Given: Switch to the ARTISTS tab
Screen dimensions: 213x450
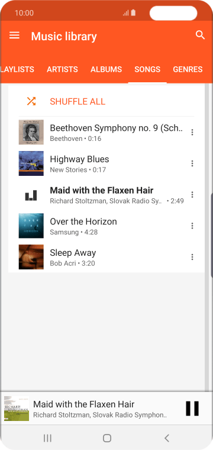Looking at the screenshot, I should tap(62, 69).
